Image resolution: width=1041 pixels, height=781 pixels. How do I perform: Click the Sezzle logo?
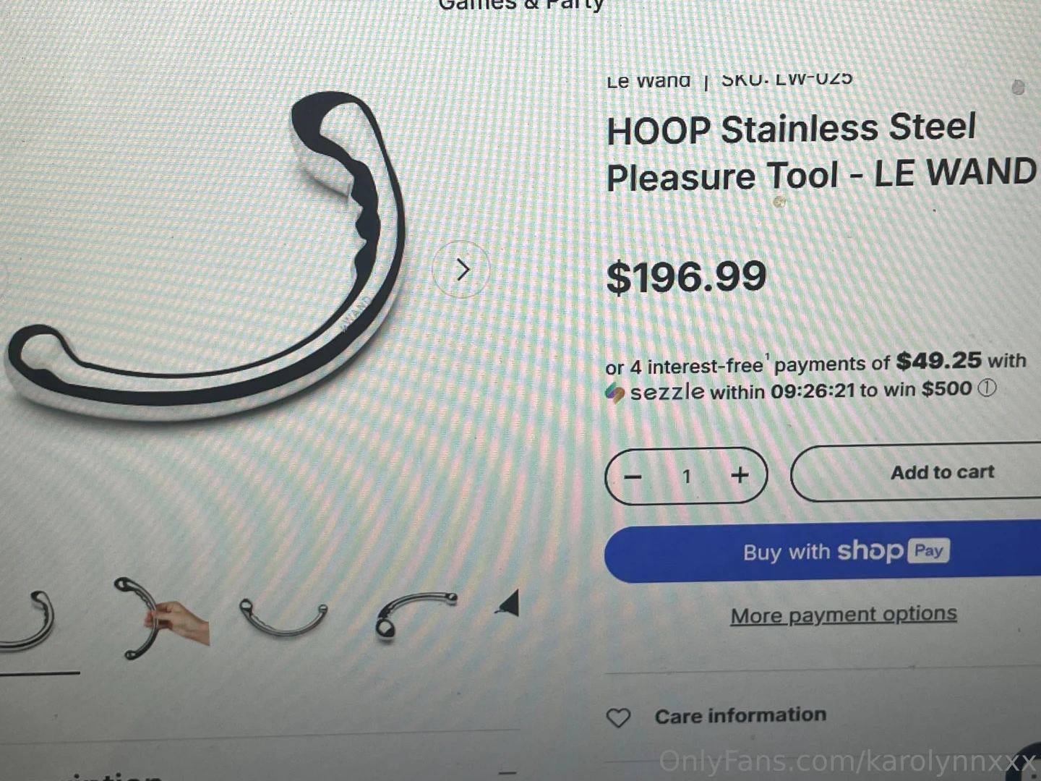[656, 392]
